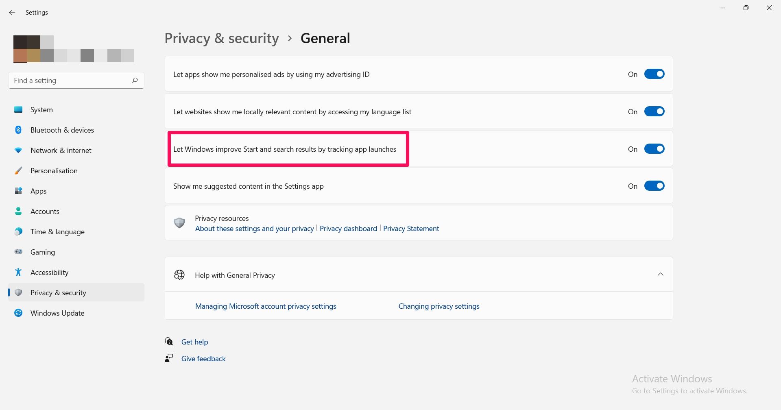Image resolution: width=781 pixels, height=410 pixels.
Task: Click the Windows Update sync icon
Action: click(18, 313)
